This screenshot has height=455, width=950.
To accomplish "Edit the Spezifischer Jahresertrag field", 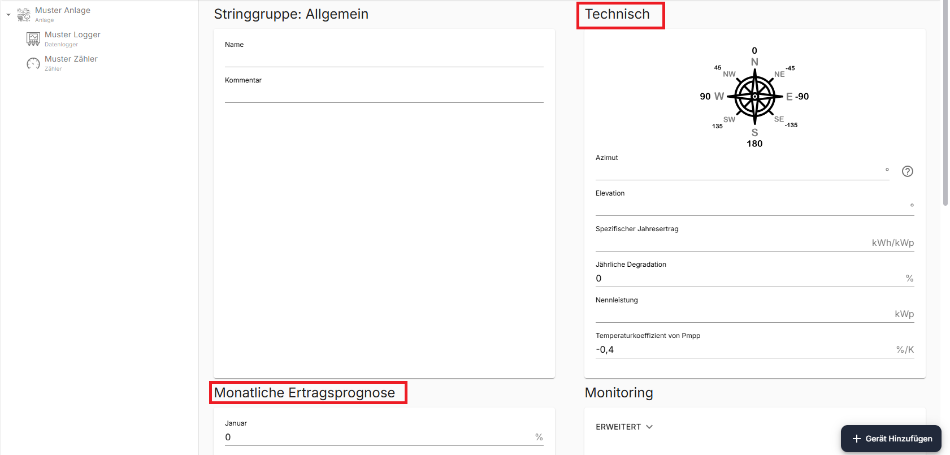I will [x=732, y=243].
